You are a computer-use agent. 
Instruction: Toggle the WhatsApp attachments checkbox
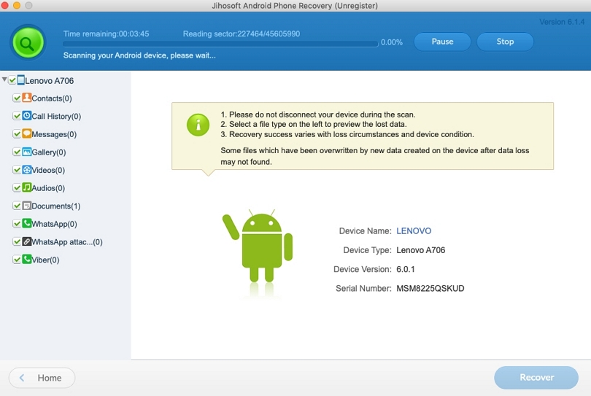point(17,241)
